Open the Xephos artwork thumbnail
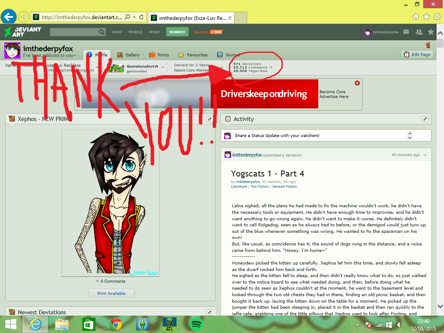Viewport: 444px width, 333px height. tap(111, 203)
